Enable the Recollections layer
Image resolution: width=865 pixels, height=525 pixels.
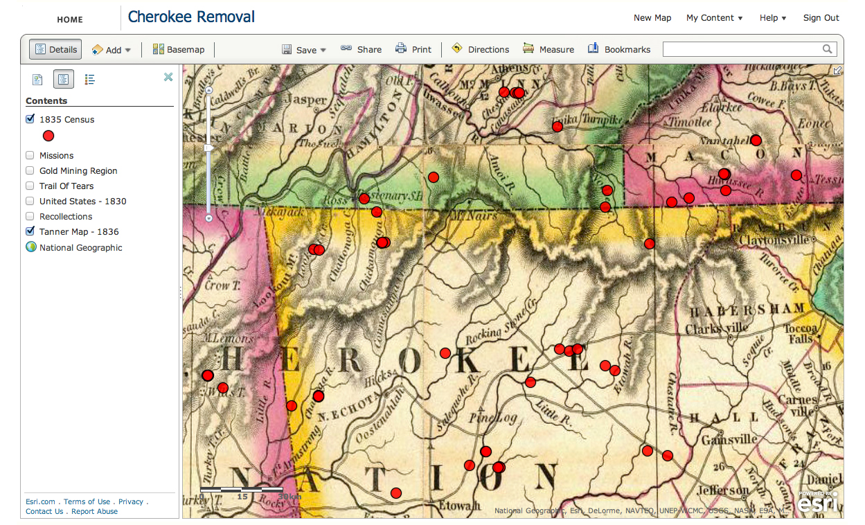pyautogui.click(x=30, y=216)
